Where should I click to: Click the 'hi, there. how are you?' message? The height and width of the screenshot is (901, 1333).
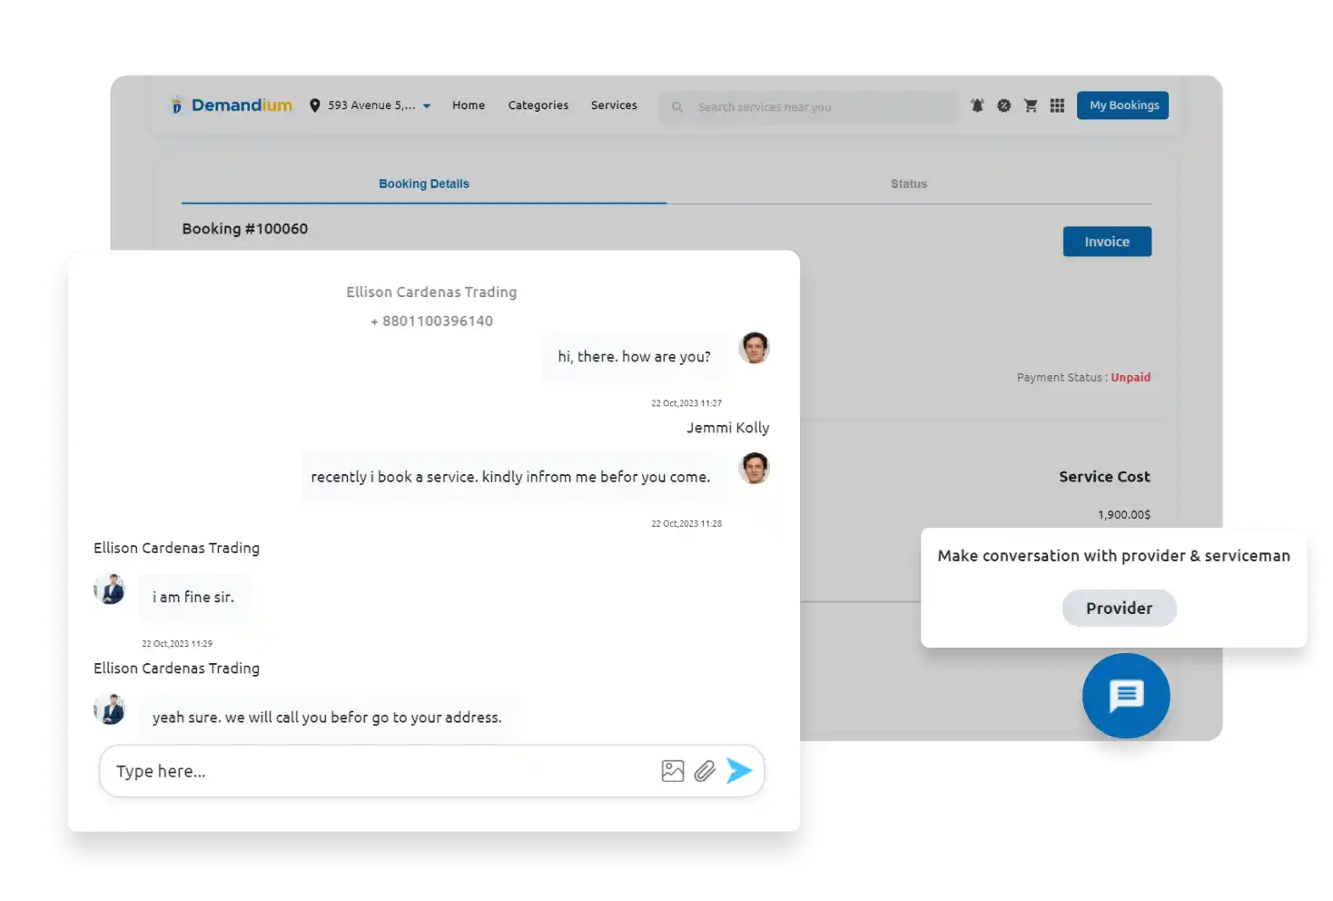click(634, 356)
